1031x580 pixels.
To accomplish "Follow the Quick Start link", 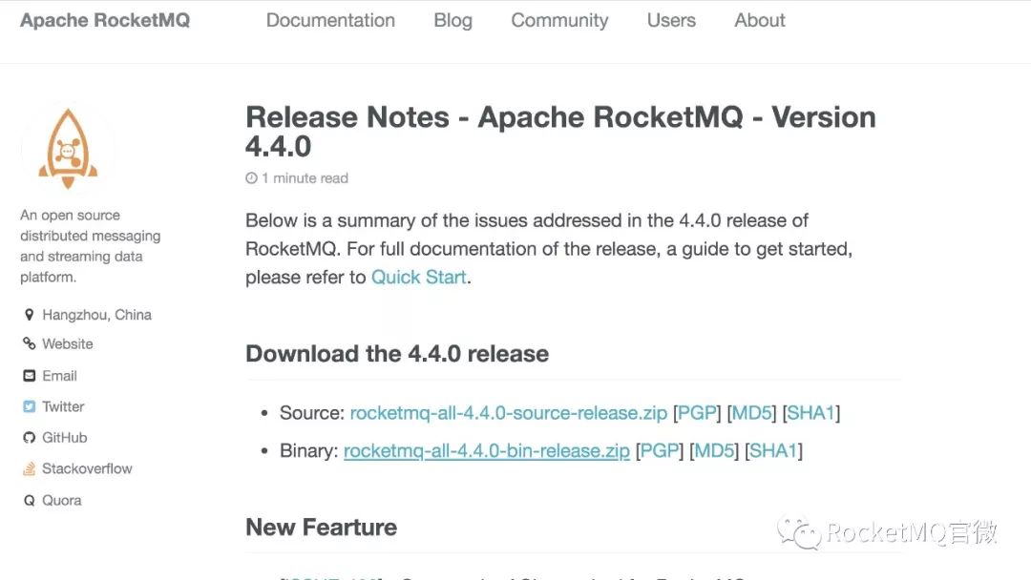I will pyautogui.click(x=418, y=278).
